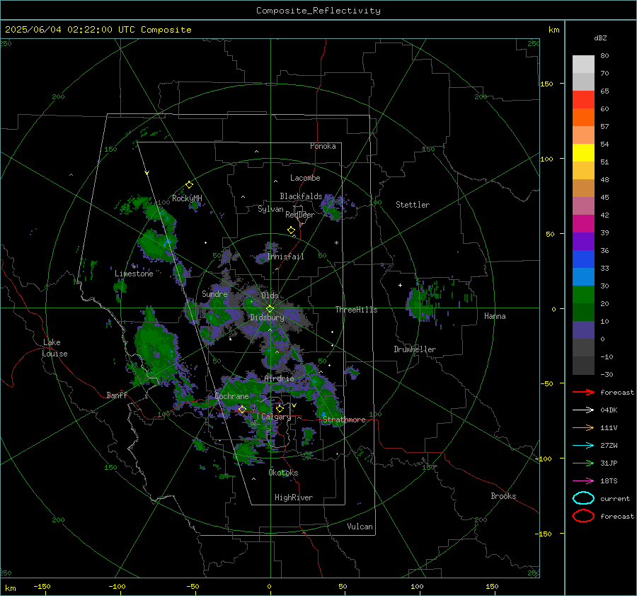Click the cyan 27ZW arrow in legend
The image size is (637, 596).
[x=583, y=446]
